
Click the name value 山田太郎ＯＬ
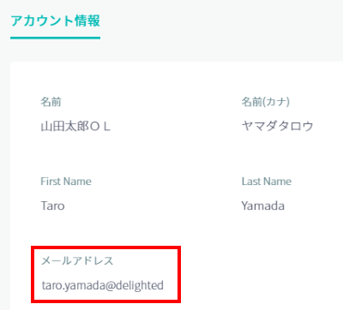[75, 126]
